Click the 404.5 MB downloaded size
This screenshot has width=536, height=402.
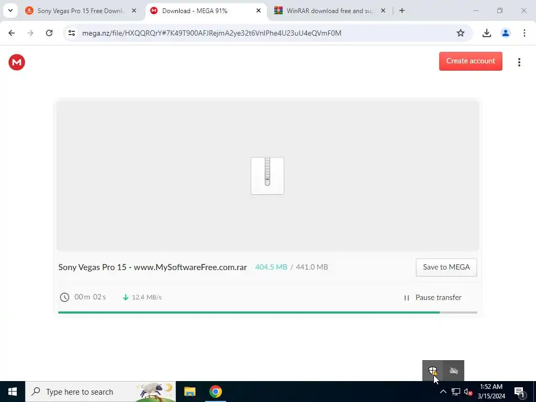coord(271,267)
